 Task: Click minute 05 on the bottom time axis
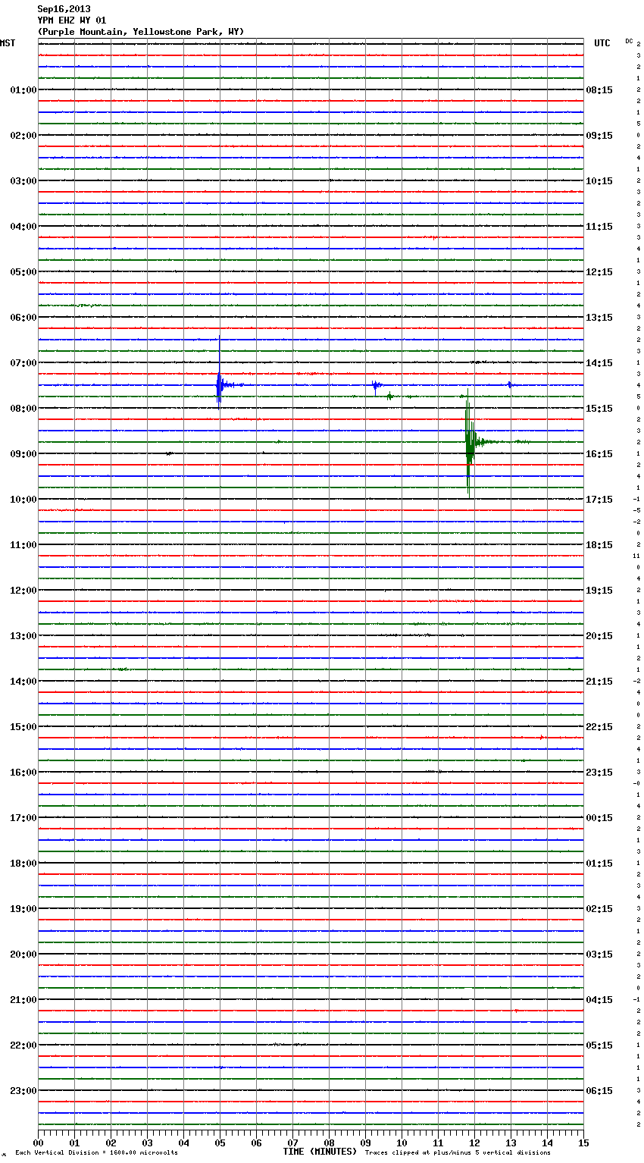coord(220,1143)
